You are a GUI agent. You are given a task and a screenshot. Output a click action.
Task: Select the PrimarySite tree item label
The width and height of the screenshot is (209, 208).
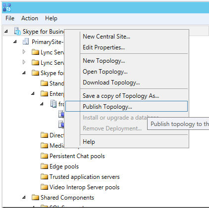tap(48, 42)
